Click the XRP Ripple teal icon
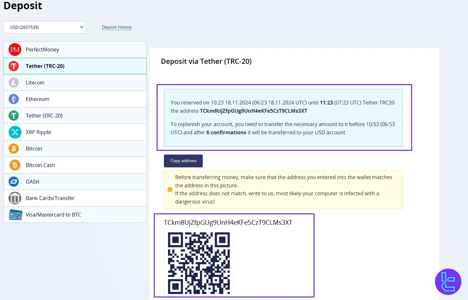468x300 pixels. (x=15, y=132)
